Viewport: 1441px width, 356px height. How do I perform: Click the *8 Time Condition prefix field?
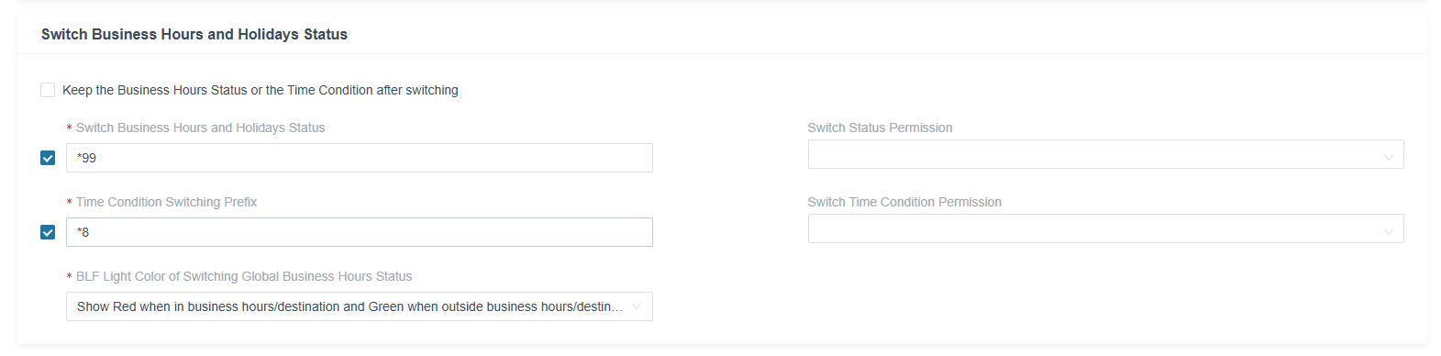coord(360,232)
